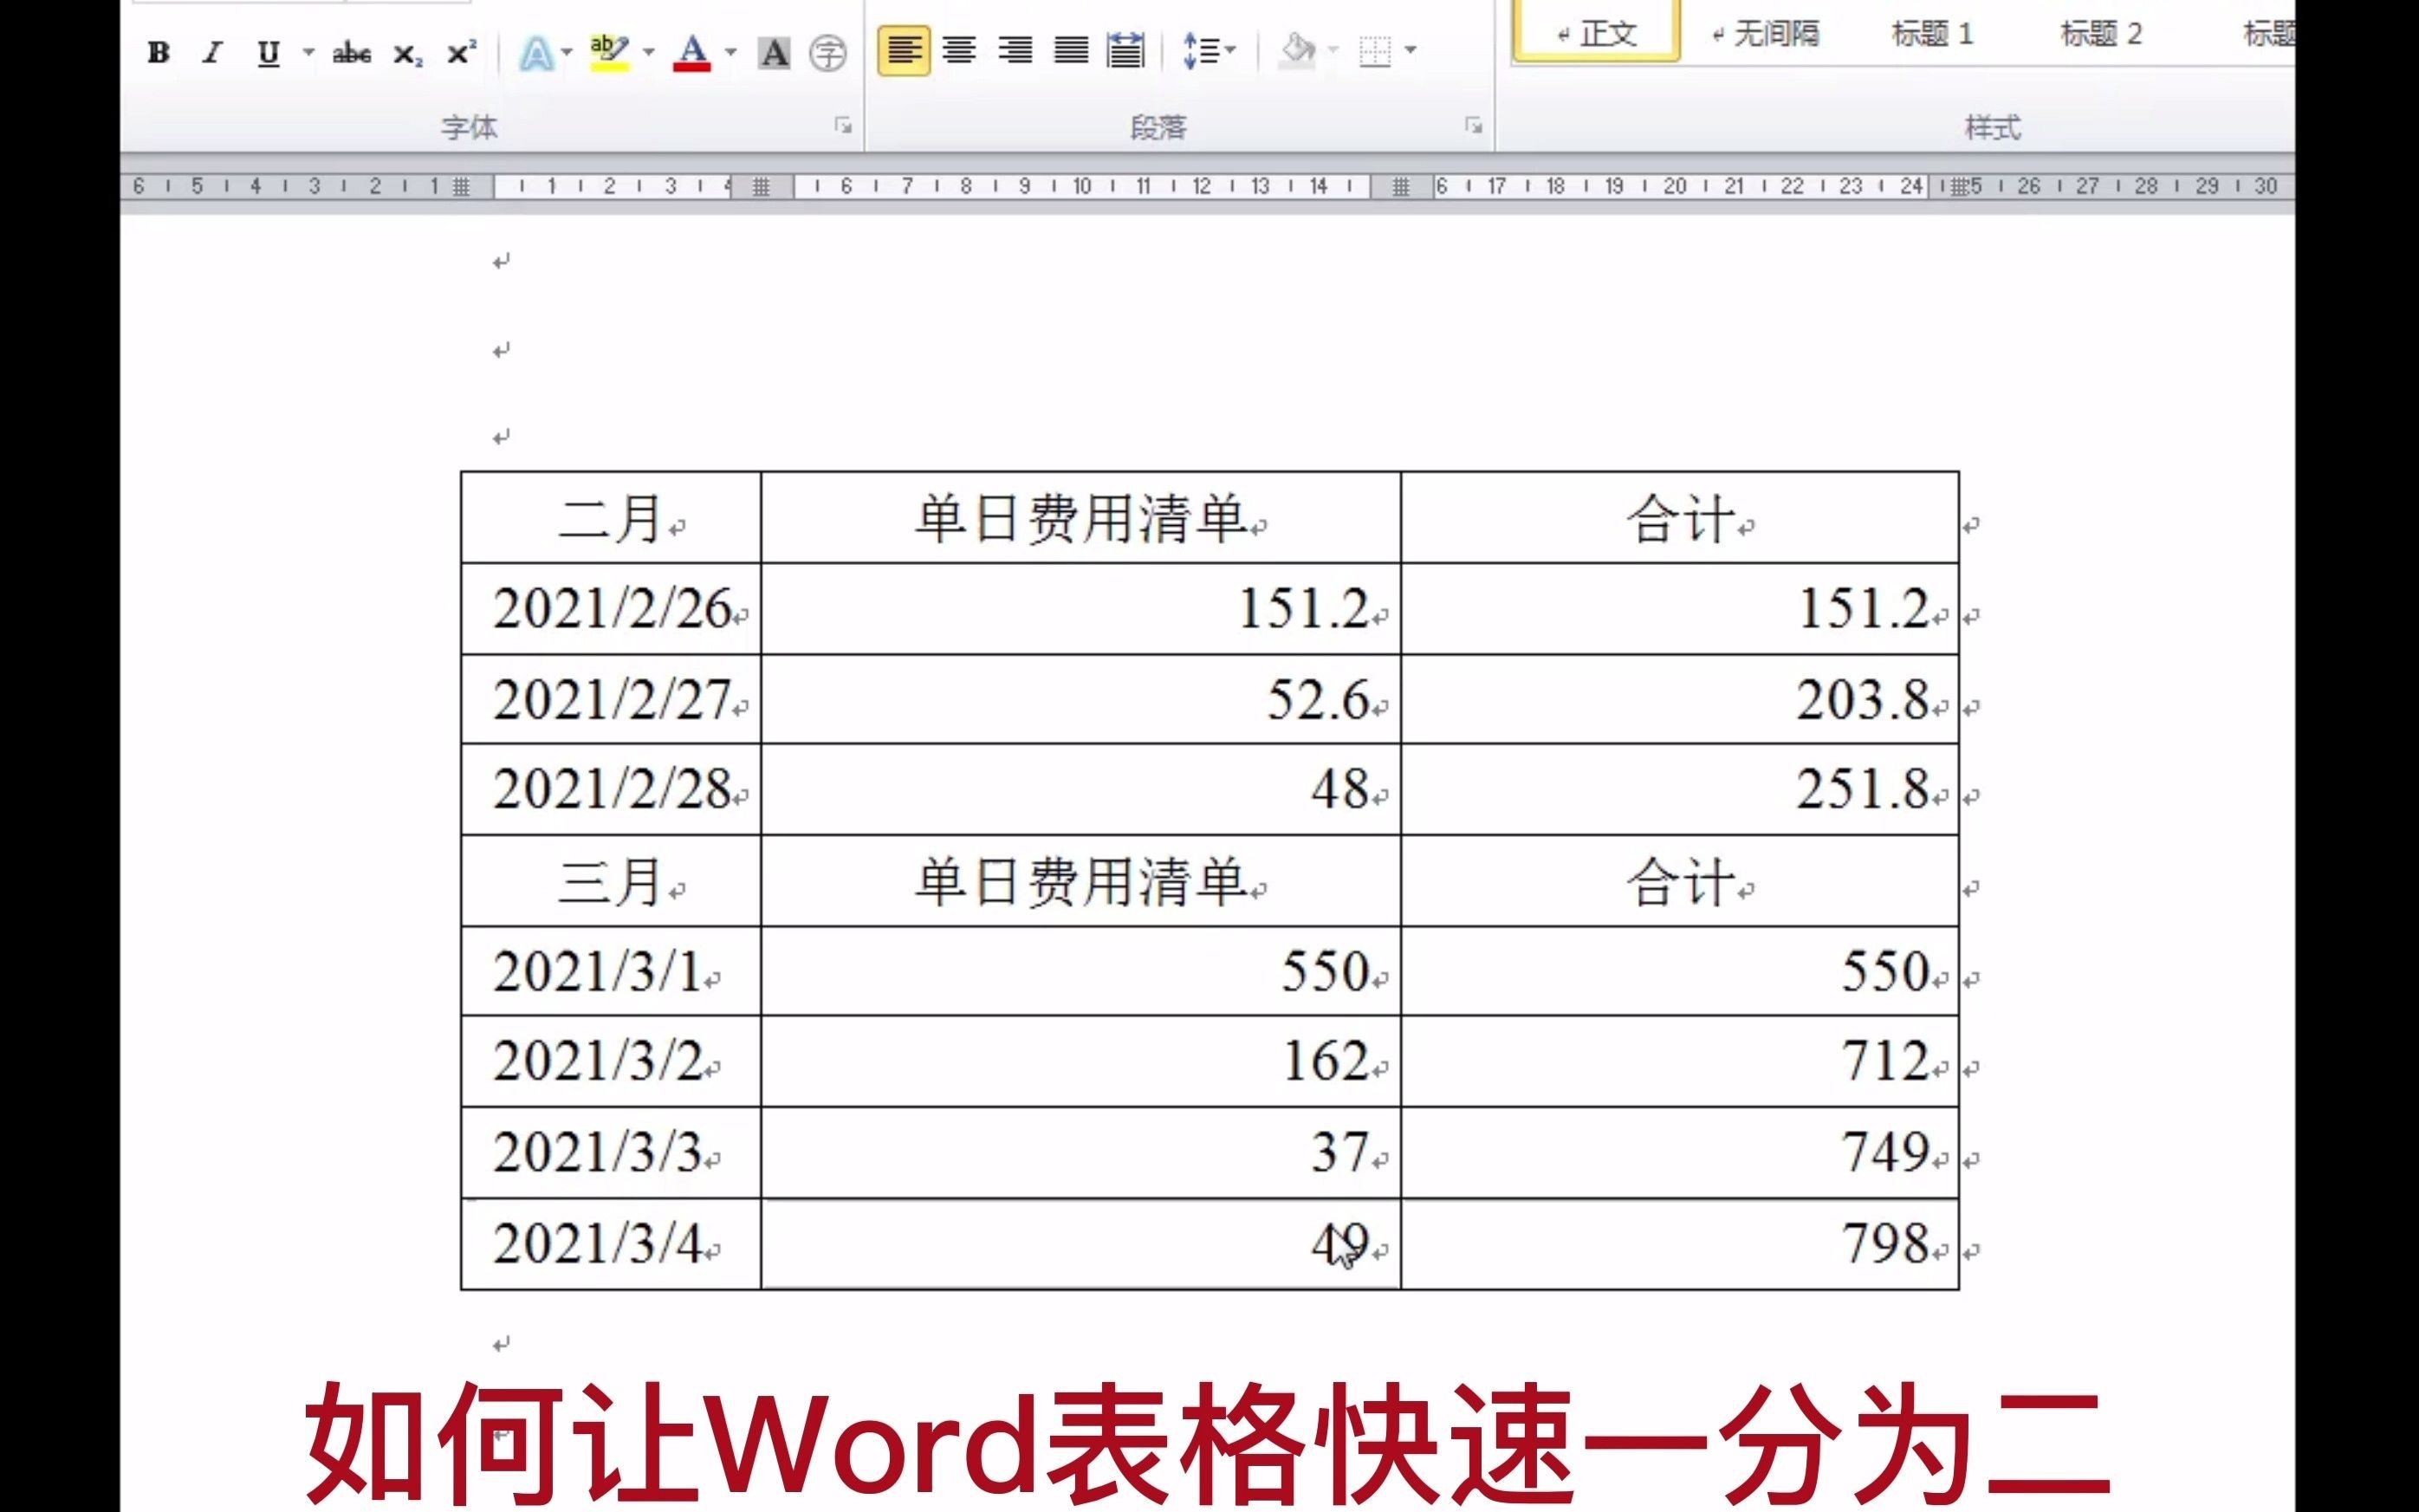
Task: Open borders dropdown arrow
Action: pos(1411,50)
